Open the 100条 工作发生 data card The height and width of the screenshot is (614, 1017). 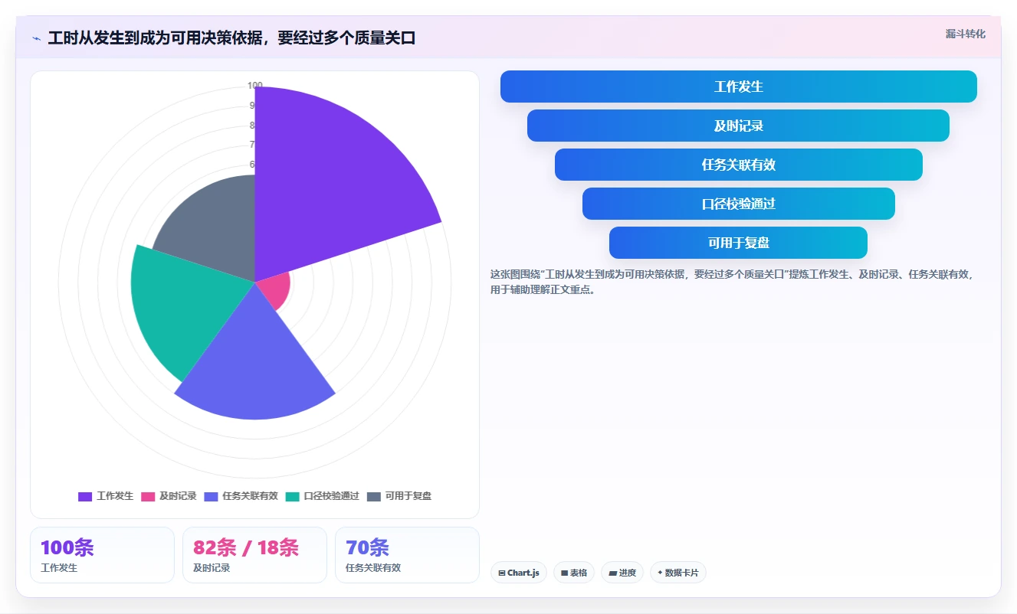pyautogui.click(x=102, y=555)
